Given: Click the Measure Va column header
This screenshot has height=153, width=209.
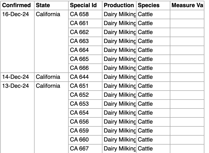Looking at the screenshot, I should [187, 5].
